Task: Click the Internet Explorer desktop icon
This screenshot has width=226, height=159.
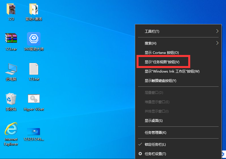Action: (11, 130)
